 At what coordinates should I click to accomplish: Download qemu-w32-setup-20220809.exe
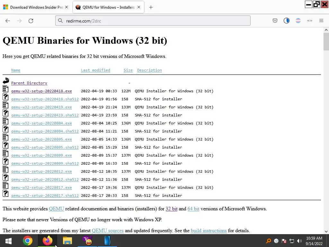41,155
